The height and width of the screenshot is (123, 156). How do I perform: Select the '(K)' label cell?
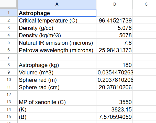(x=57, y=109)
